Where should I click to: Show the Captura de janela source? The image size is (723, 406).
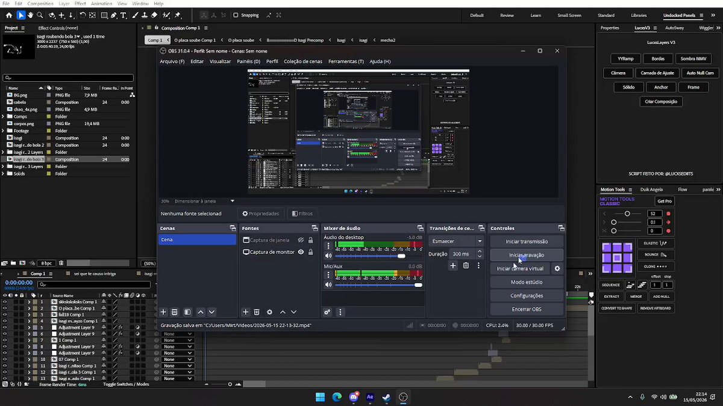(301, 240)
